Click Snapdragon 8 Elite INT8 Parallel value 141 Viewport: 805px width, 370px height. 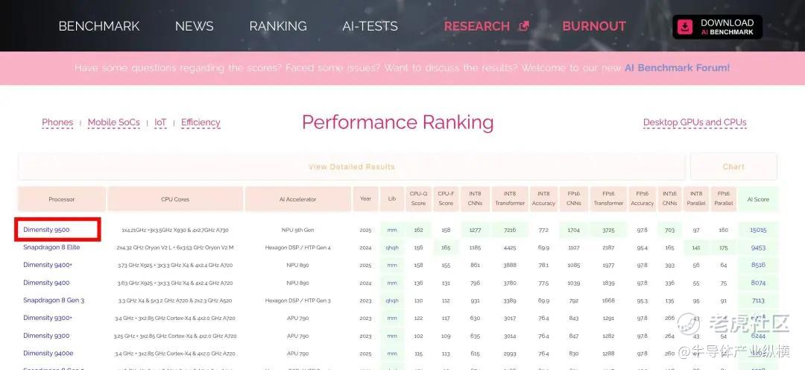coord(696,248)
